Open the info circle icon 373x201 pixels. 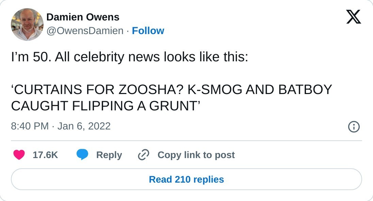(x=354, y=127)
